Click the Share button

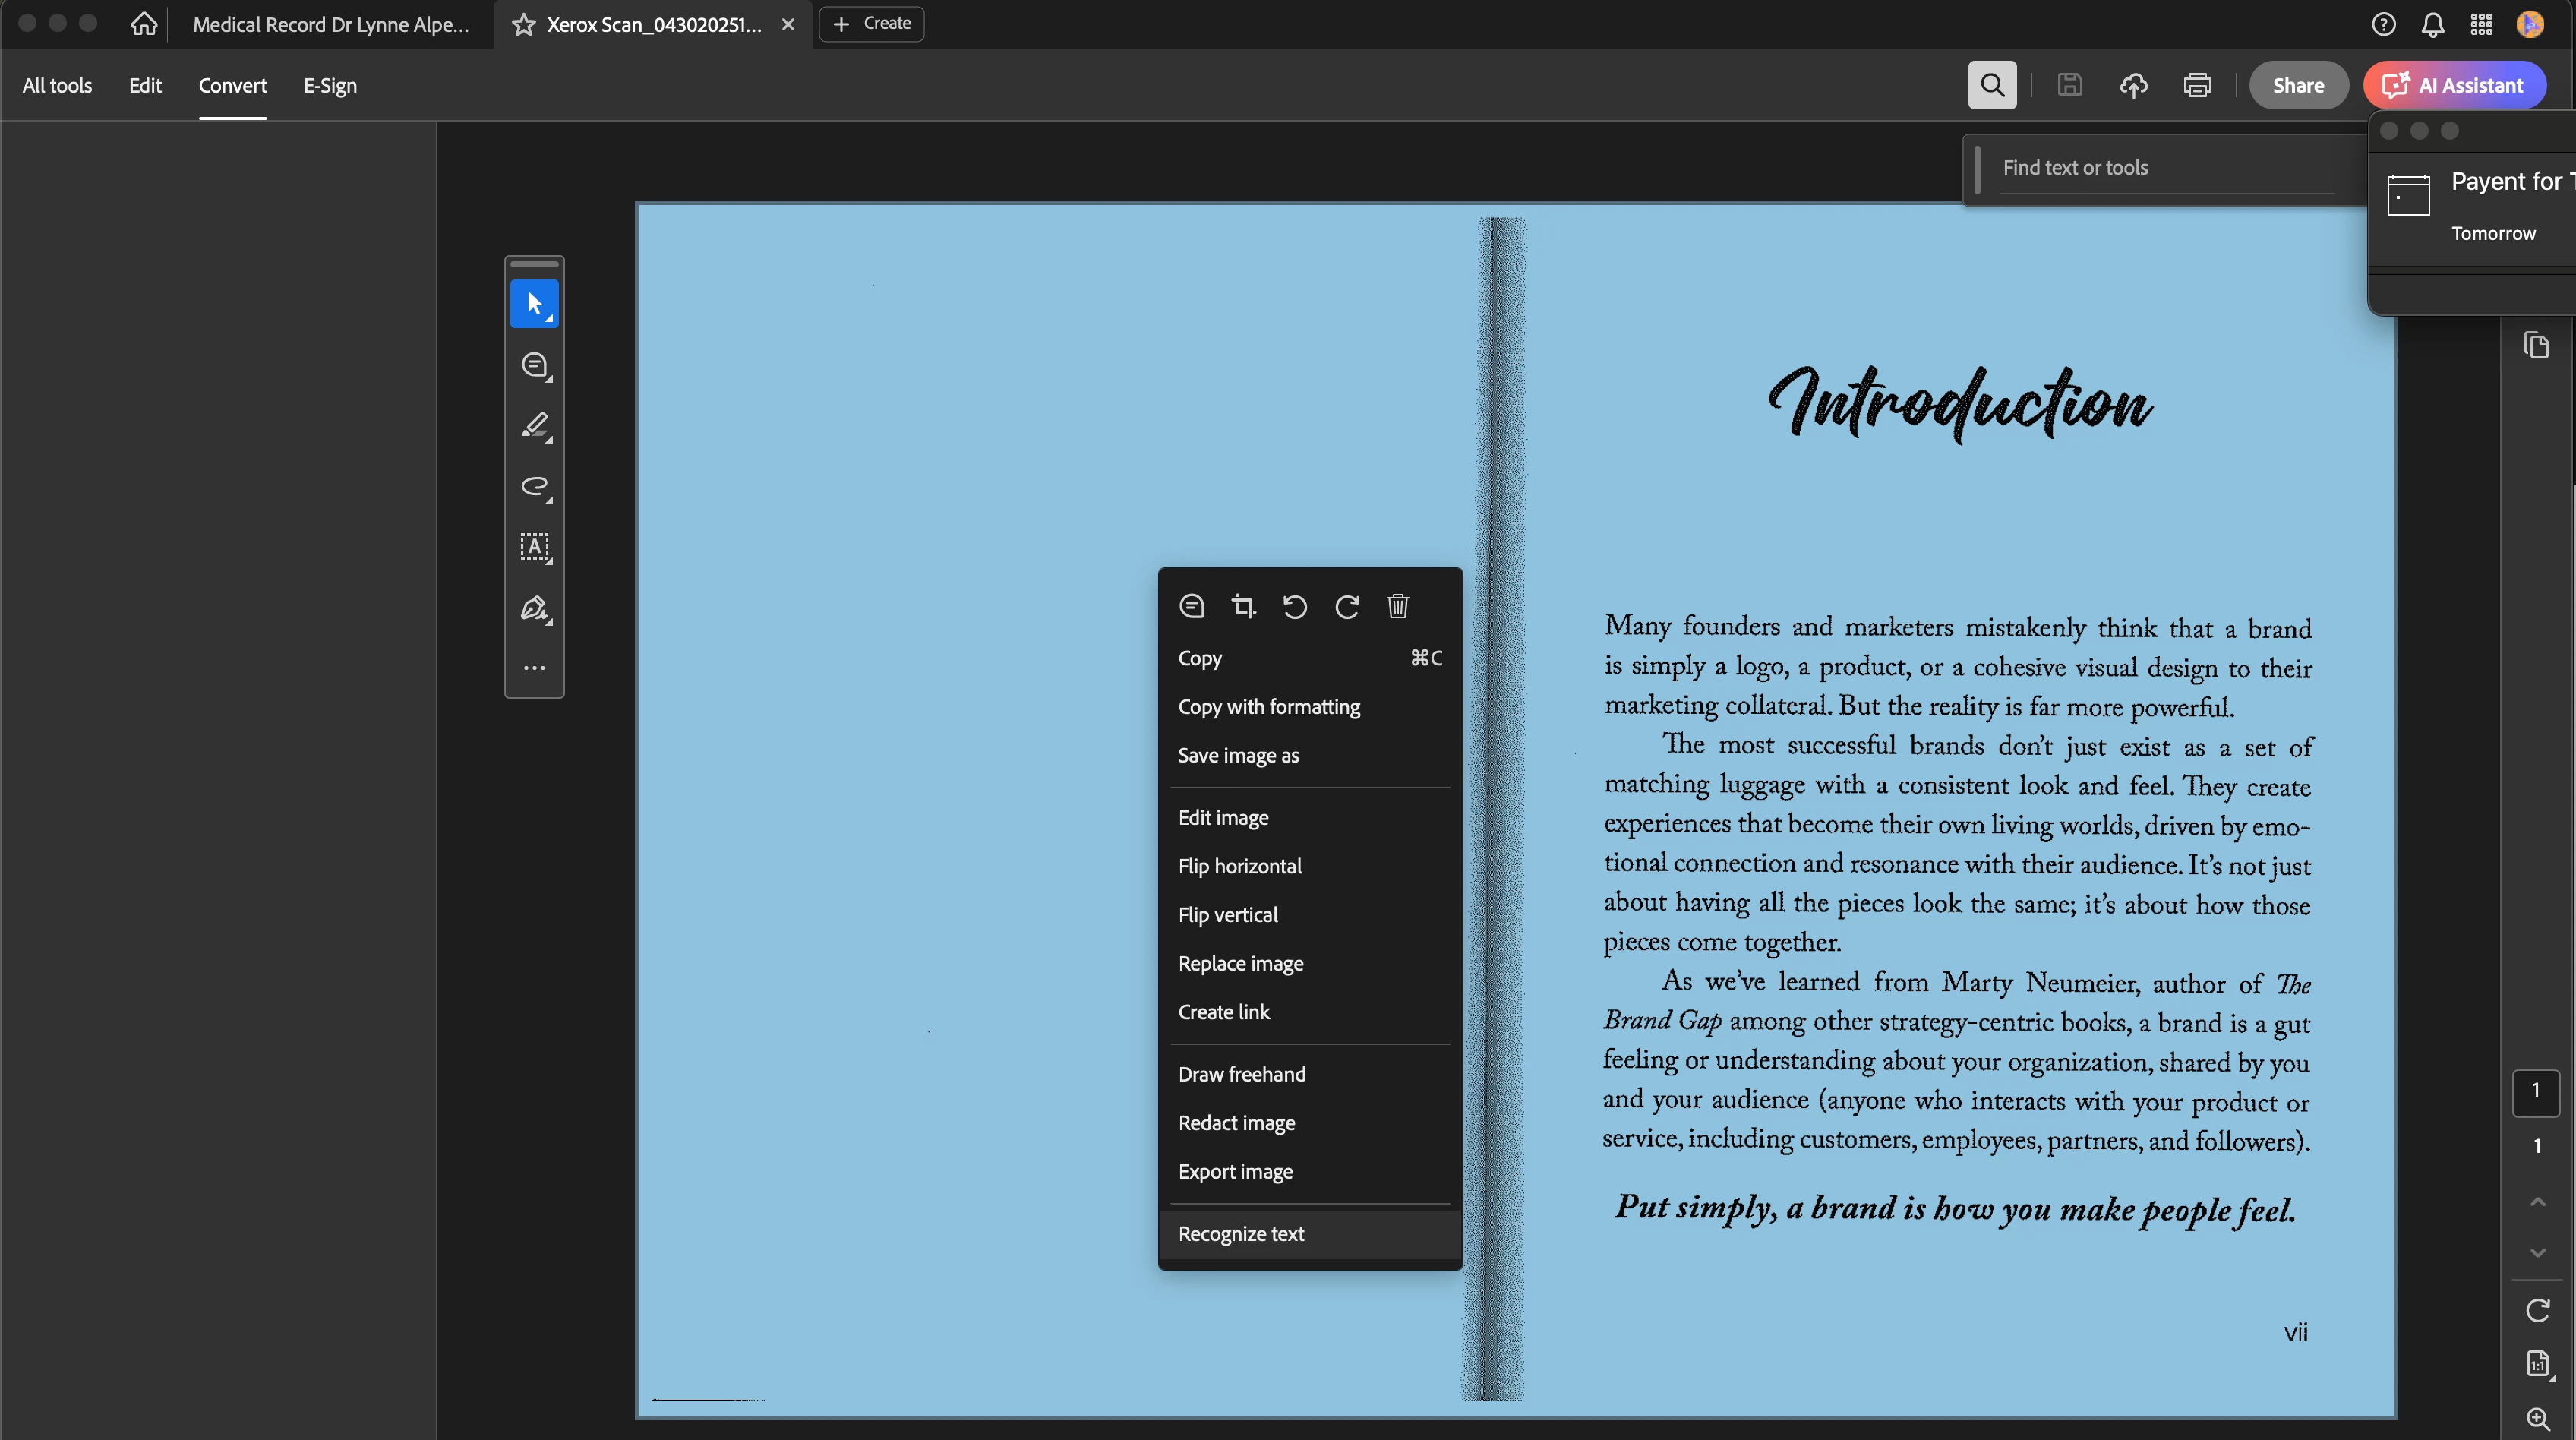[x=2297, y=85]
